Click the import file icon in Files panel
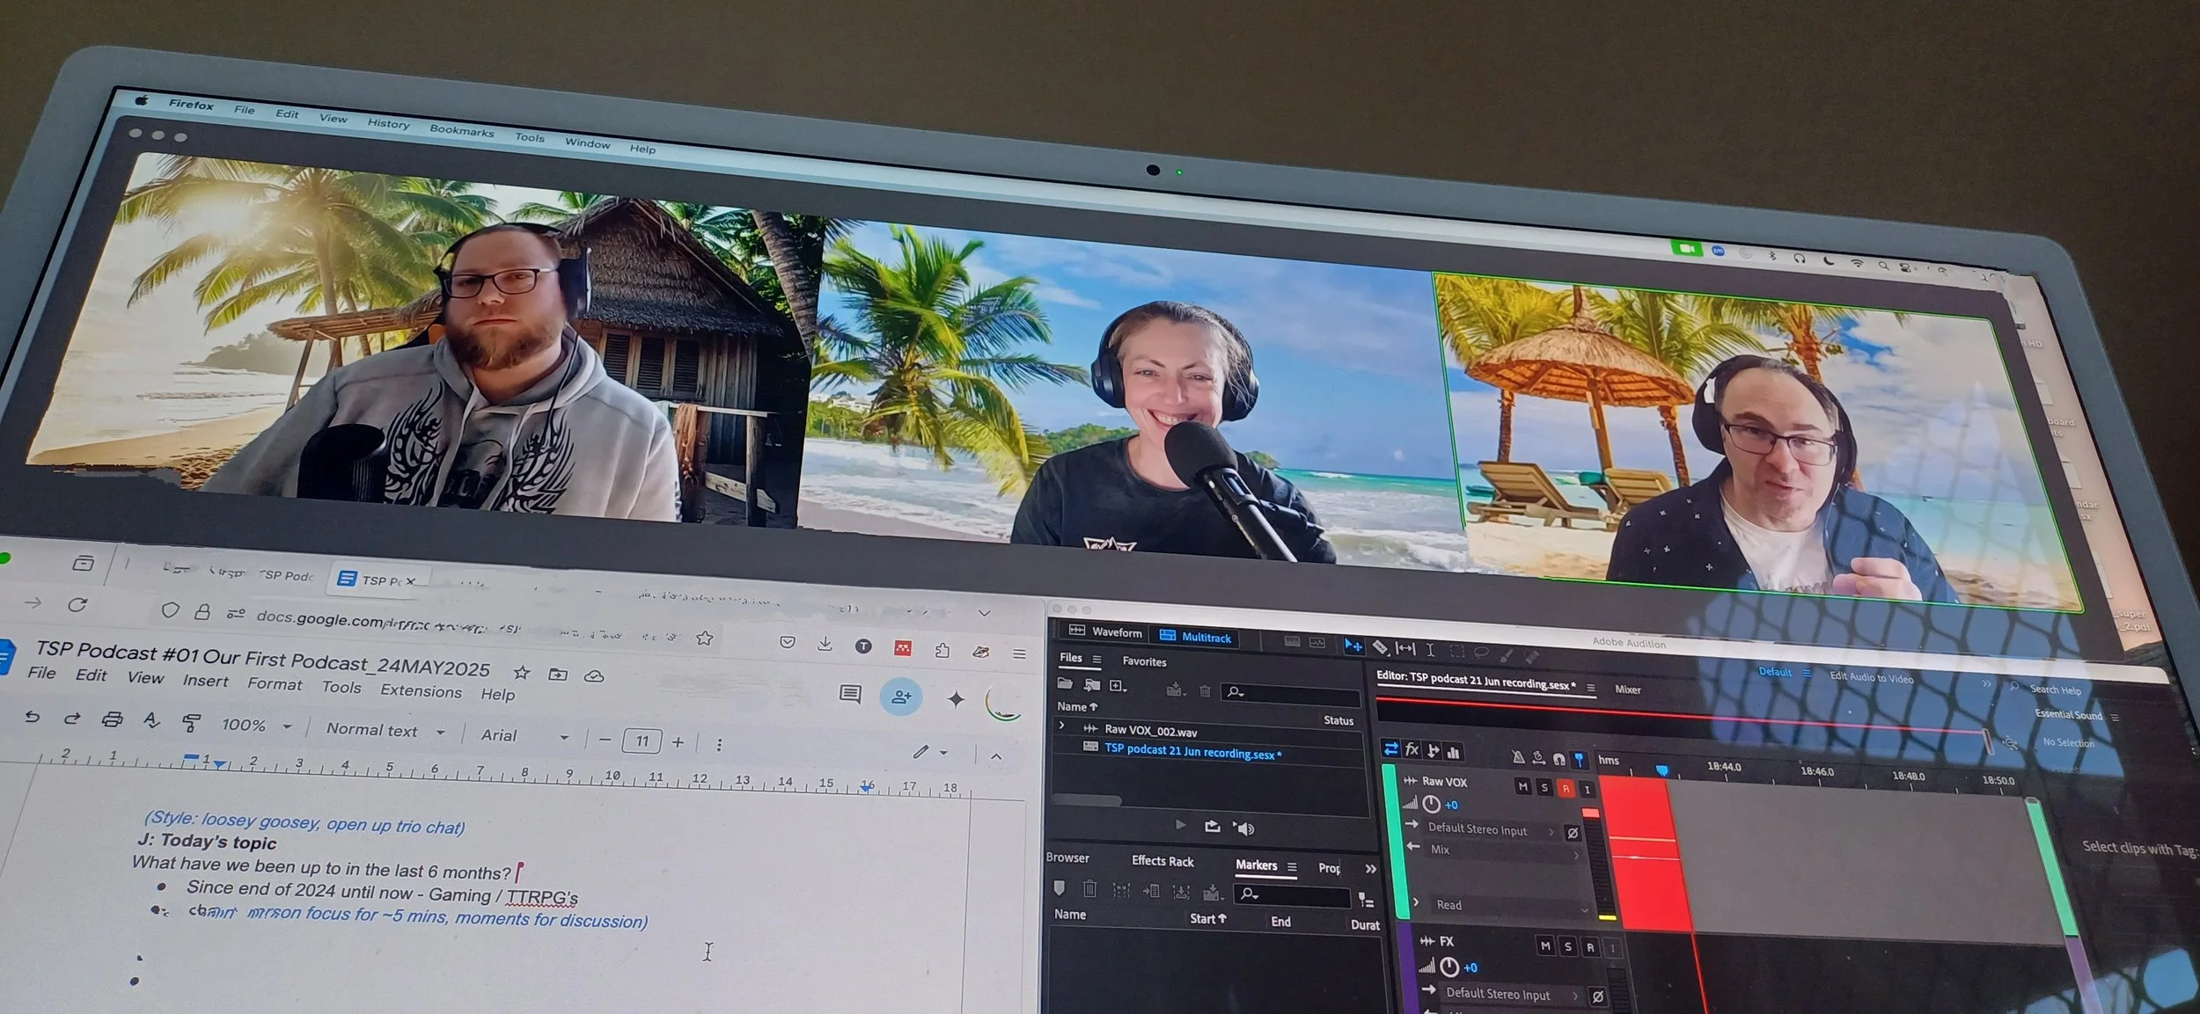Viewport: 2200px width, 1014px height. coord(1092,684)
